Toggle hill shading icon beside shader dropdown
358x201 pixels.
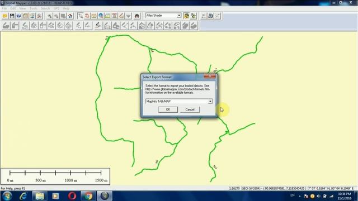(x=186, y=16)
